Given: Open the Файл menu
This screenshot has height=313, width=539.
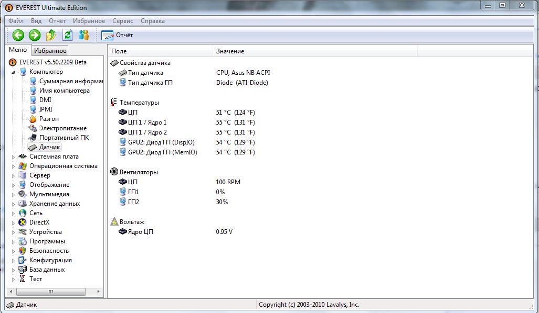Looking at the screenshot, I should coord(16,21).
